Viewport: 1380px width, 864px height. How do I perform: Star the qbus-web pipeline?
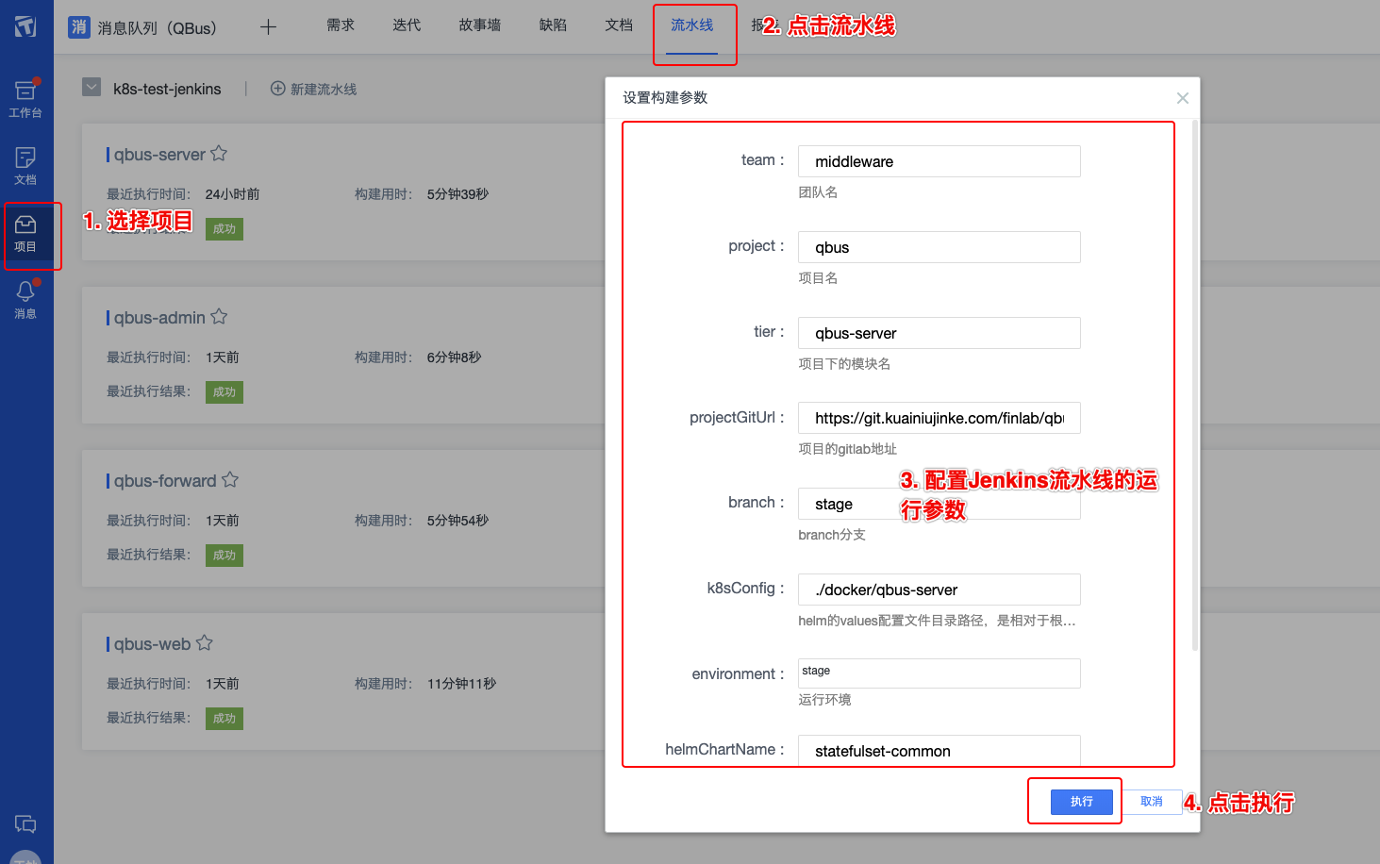pyautogui.click(x=206, y=642)
